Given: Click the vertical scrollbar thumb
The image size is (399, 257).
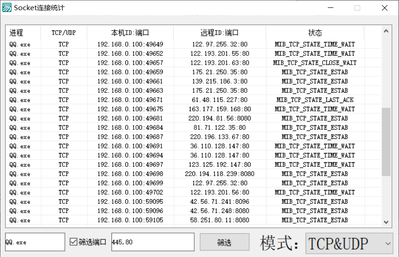Looking at the screenshot, I should (386, 141).
